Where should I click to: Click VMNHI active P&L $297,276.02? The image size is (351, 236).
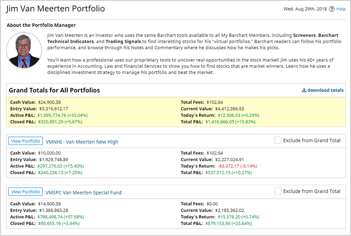coord(60,166)
